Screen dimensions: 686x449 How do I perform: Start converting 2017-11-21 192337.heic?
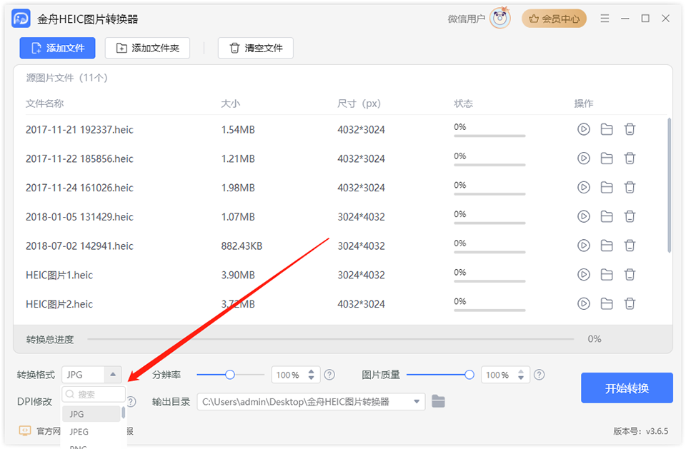584,129
